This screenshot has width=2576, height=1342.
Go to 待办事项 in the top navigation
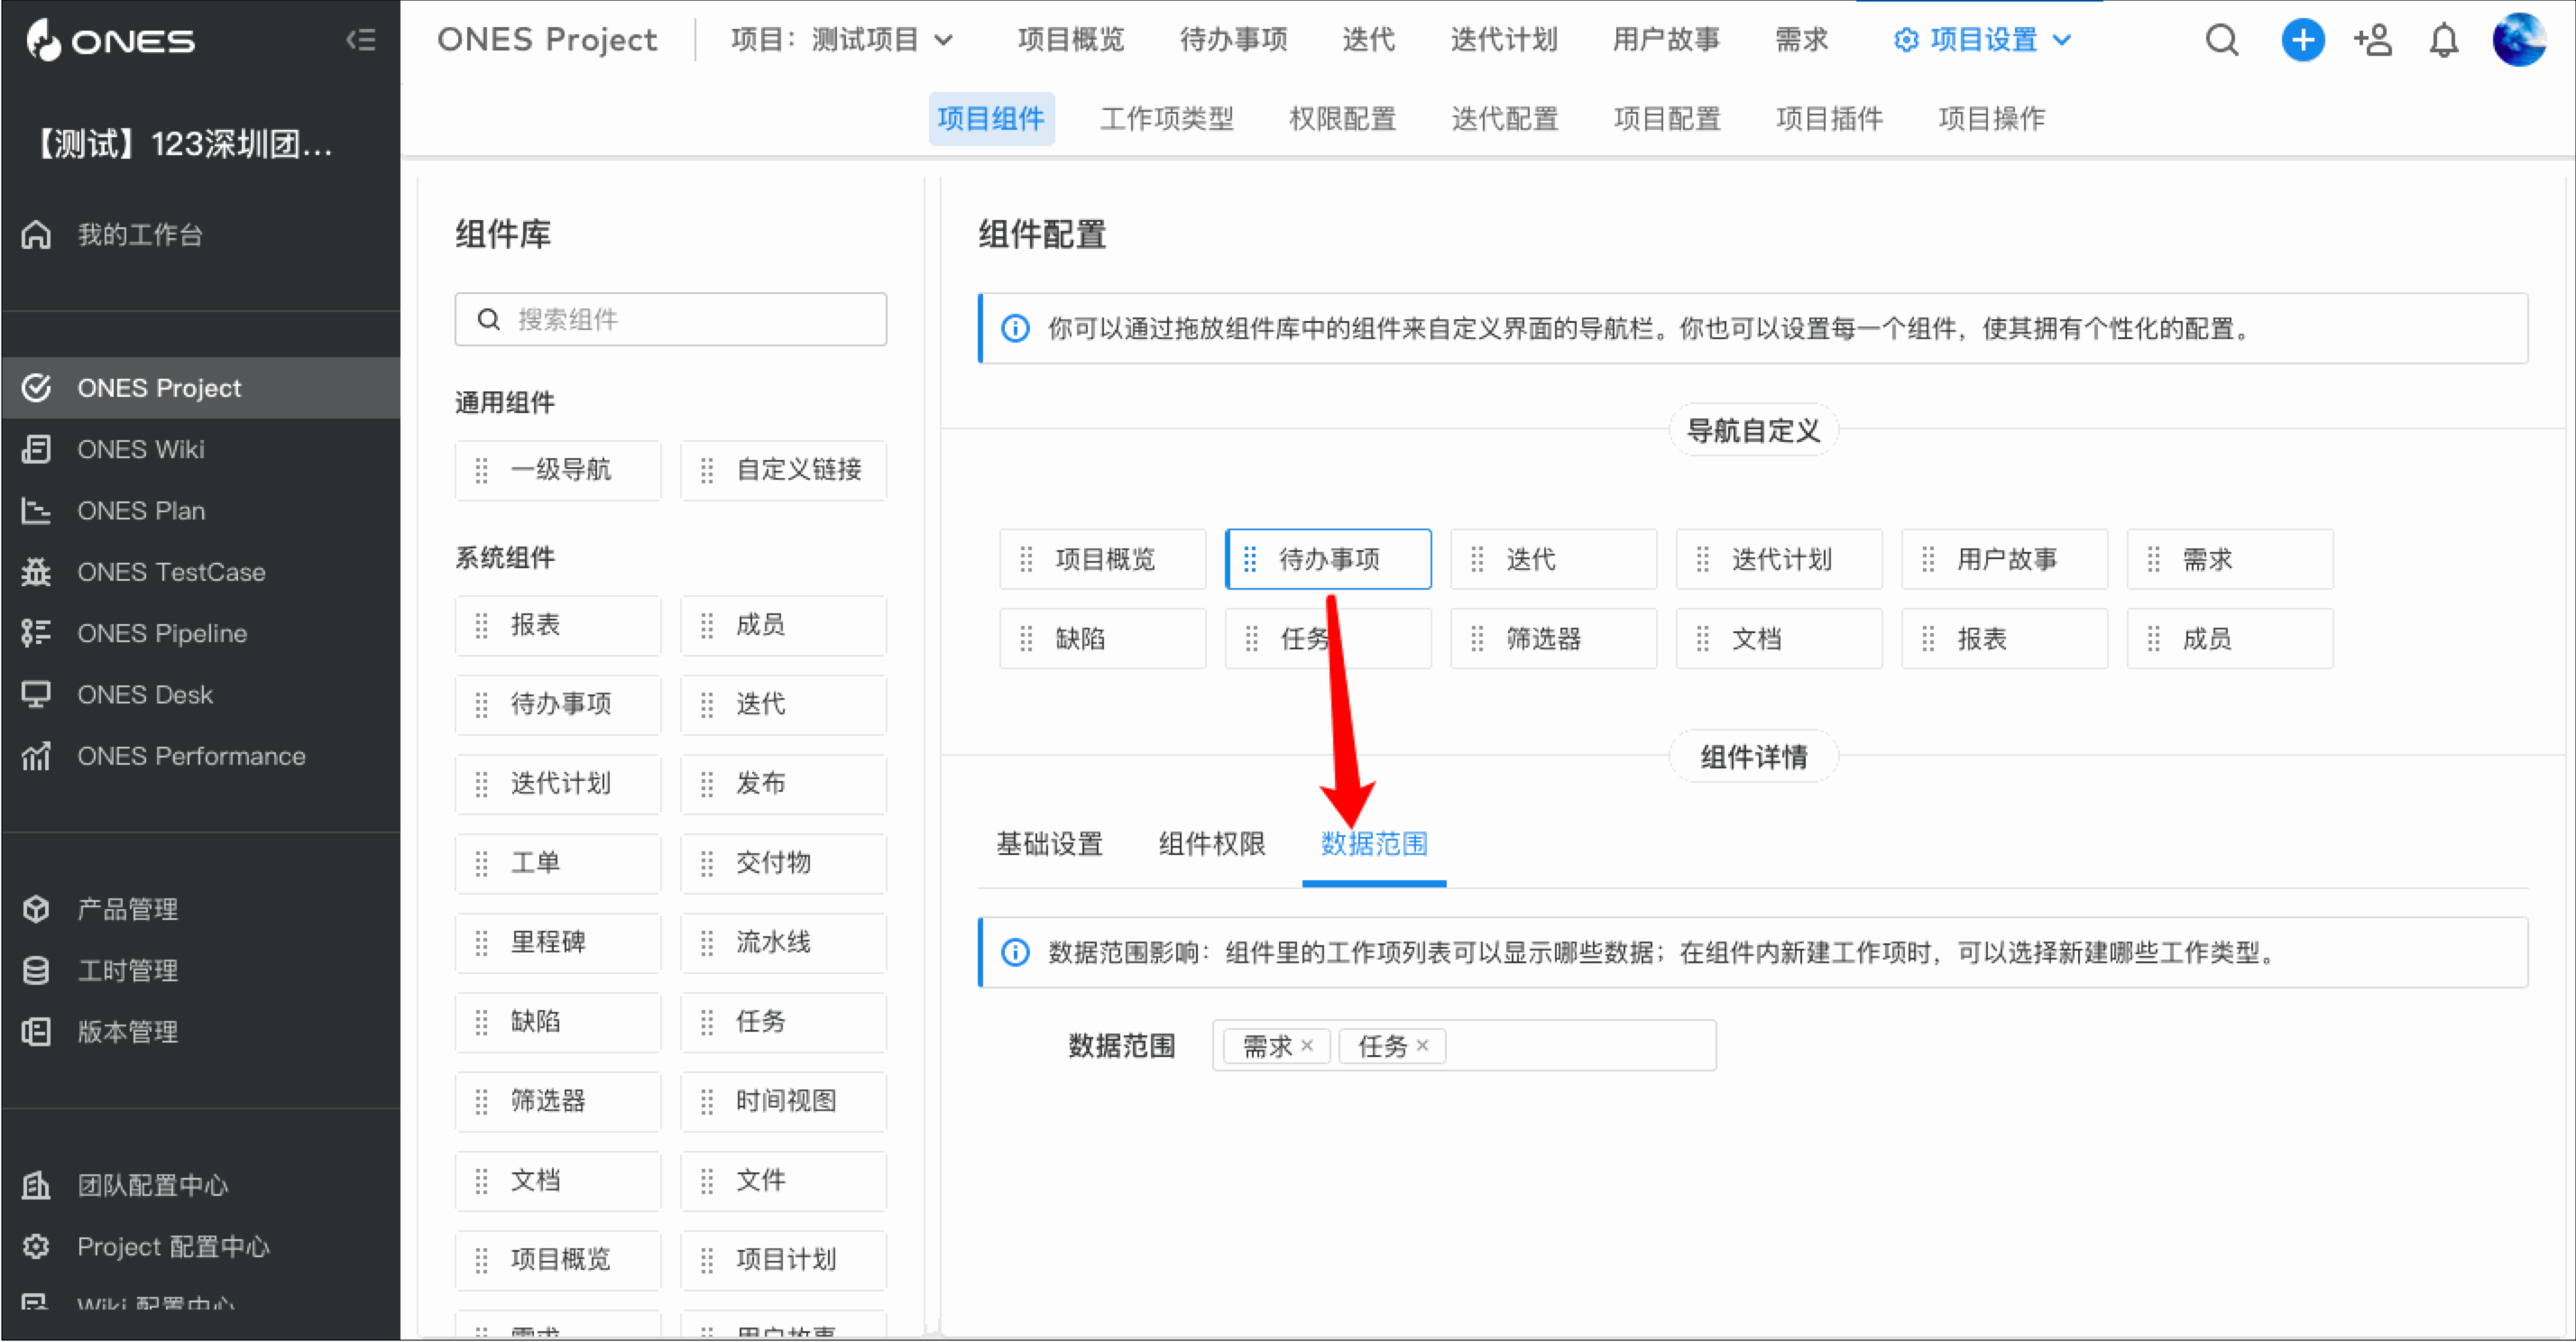tap(1233, 40)
